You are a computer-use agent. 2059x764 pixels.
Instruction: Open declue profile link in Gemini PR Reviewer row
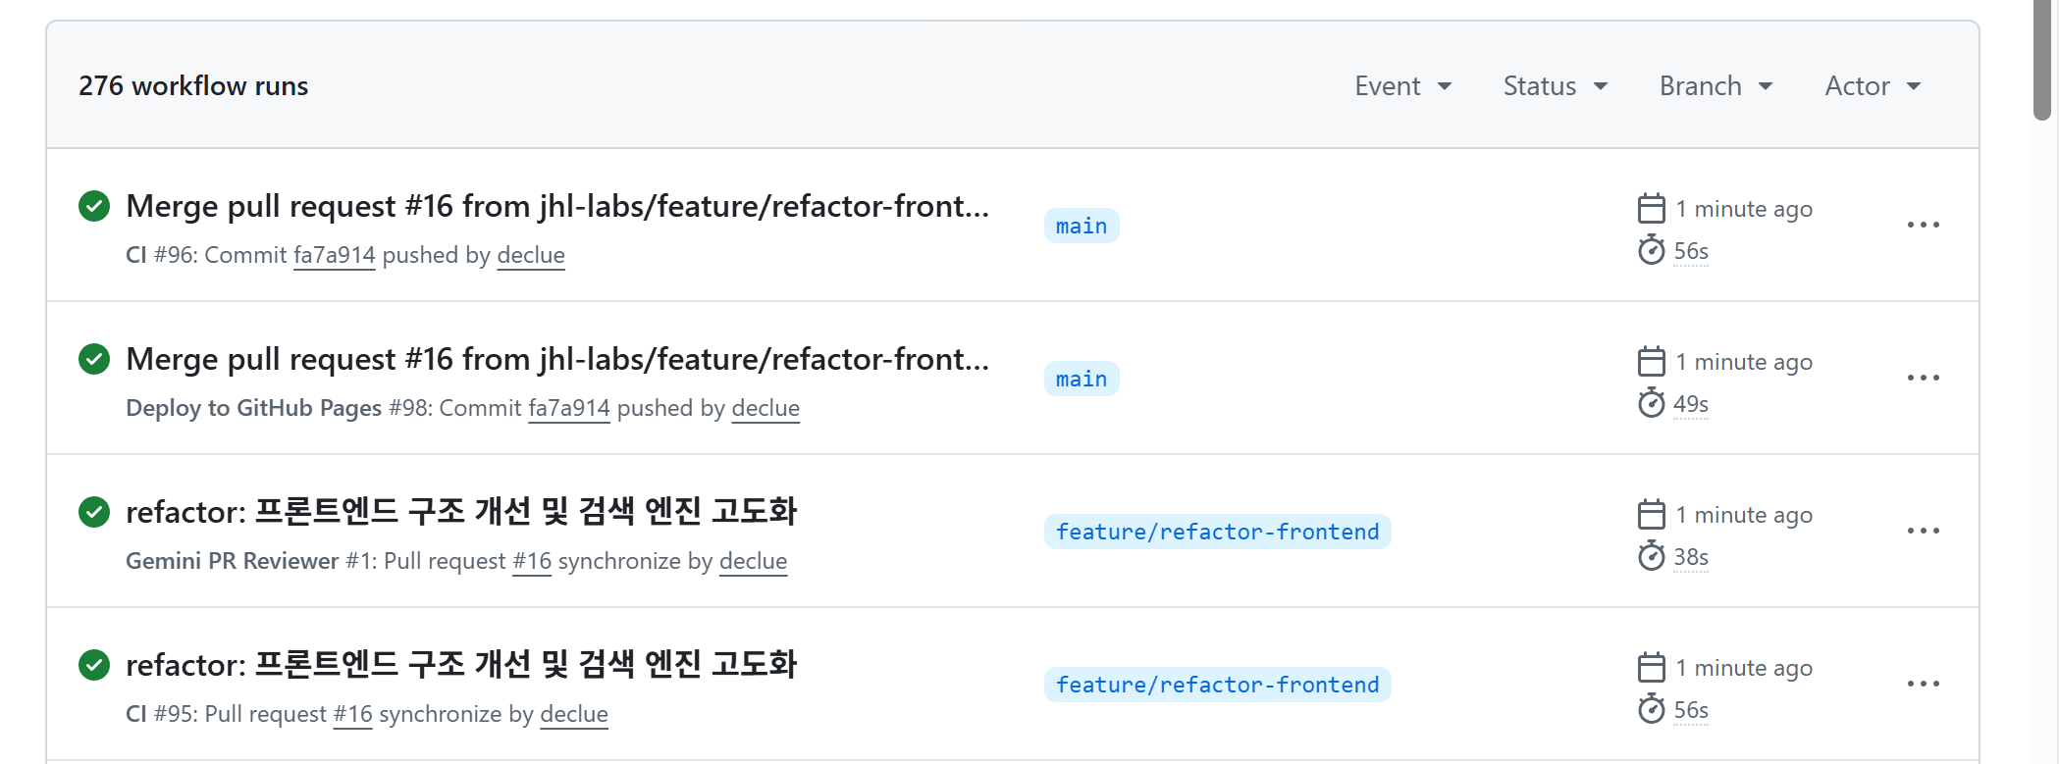pos(753,562)
